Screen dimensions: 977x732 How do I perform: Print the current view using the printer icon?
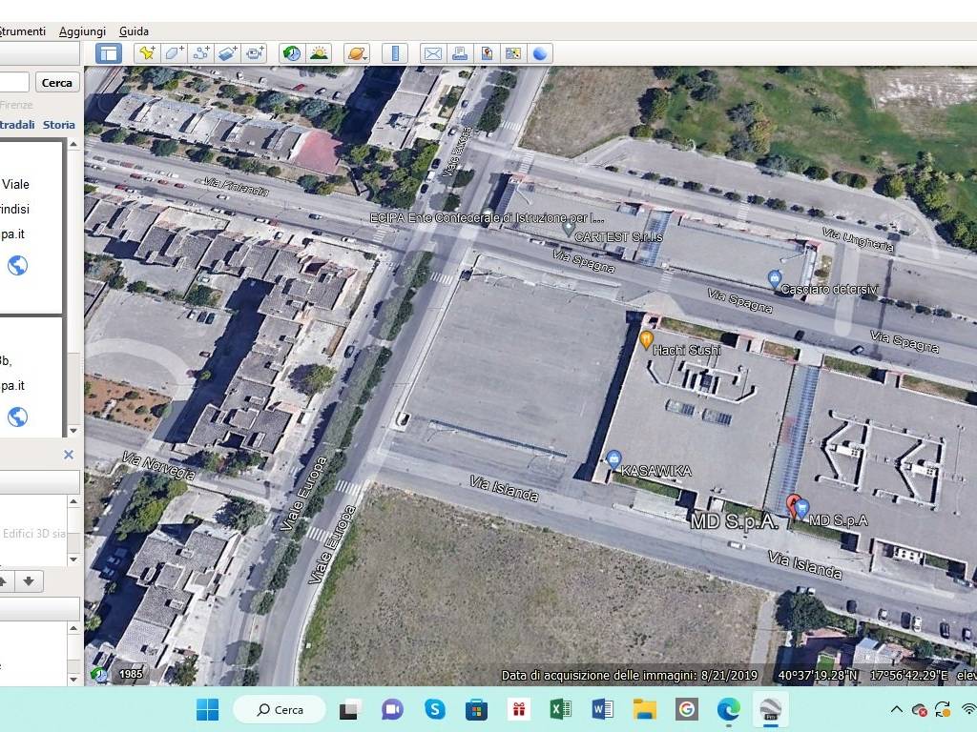[459, 53]
